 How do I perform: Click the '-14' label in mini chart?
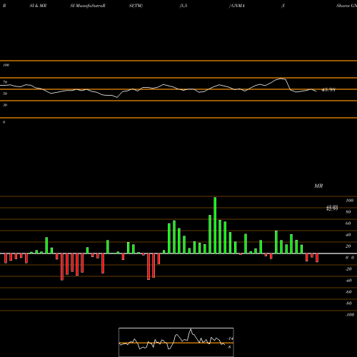click(x=230, y=338)
